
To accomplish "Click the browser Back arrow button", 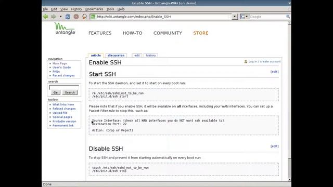I will tap(45, 17).
